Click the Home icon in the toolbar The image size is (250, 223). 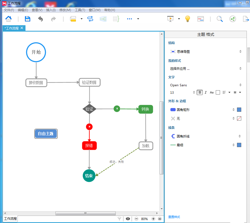(8, 19)
